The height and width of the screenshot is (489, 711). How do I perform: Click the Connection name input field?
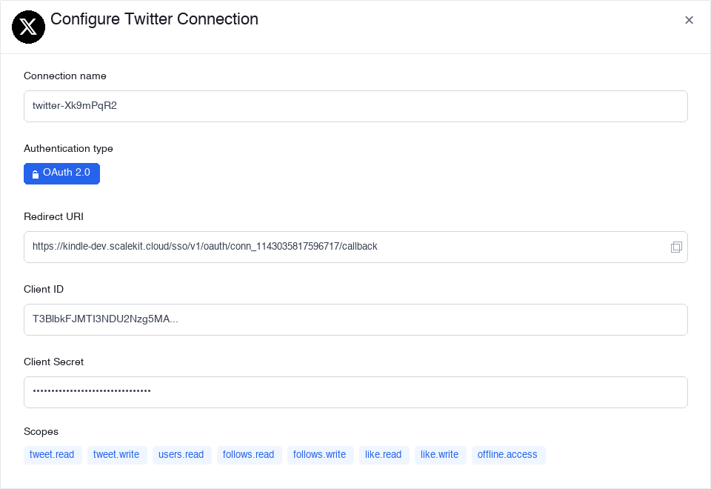[x=355, y=106]
